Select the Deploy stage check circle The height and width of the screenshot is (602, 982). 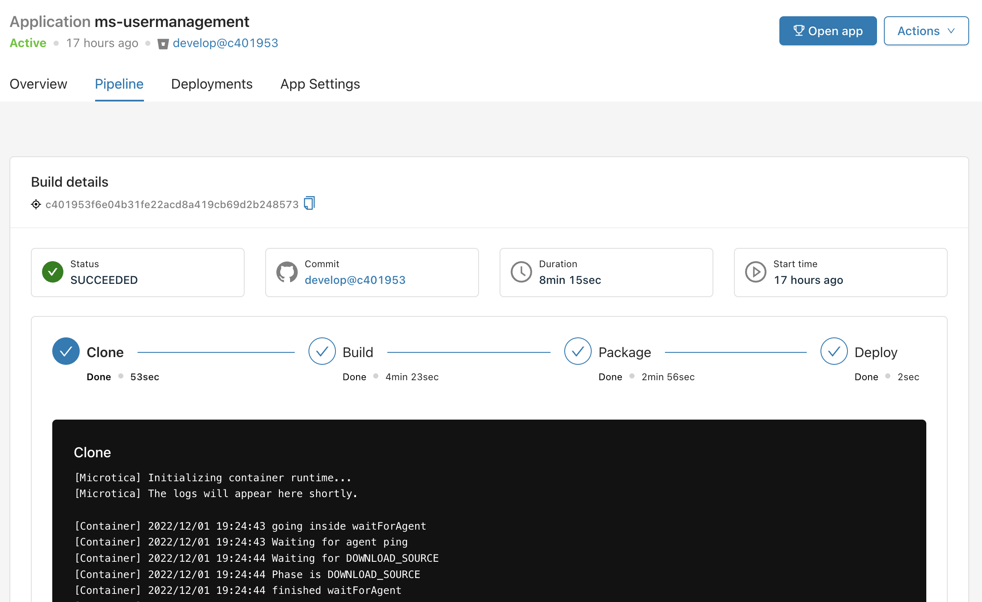[834, 351]
